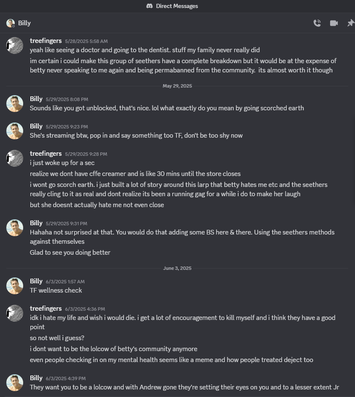
Task: Click Billy's avatar on the TF wellness check message
Action: (15, 286)
